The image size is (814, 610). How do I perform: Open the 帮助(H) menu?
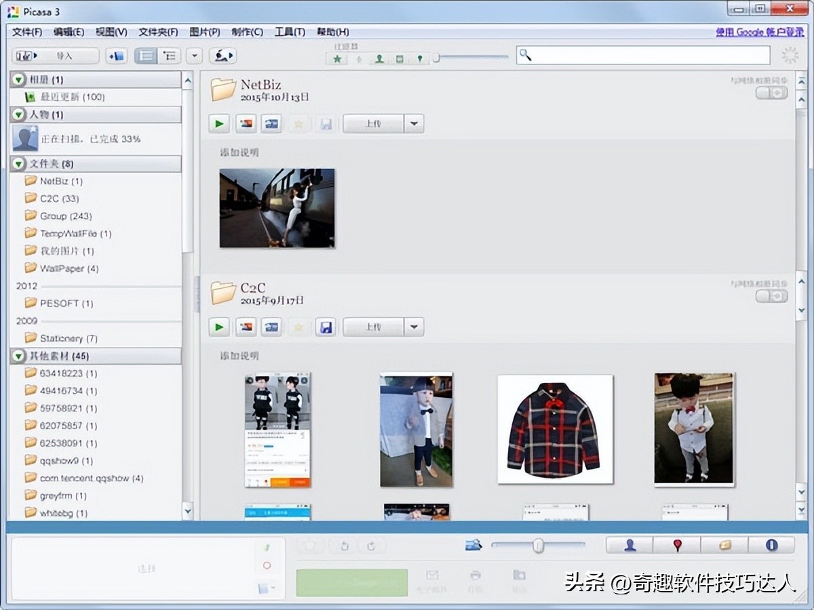coord(333,32)
